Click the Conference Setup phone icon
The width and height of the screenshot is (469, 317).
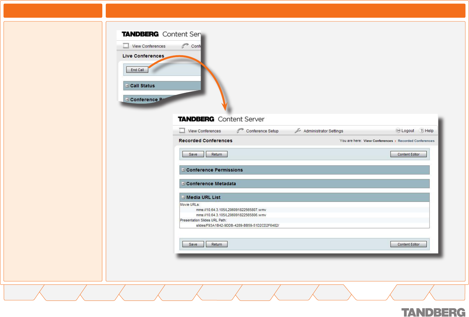click(x=240, y=131)
